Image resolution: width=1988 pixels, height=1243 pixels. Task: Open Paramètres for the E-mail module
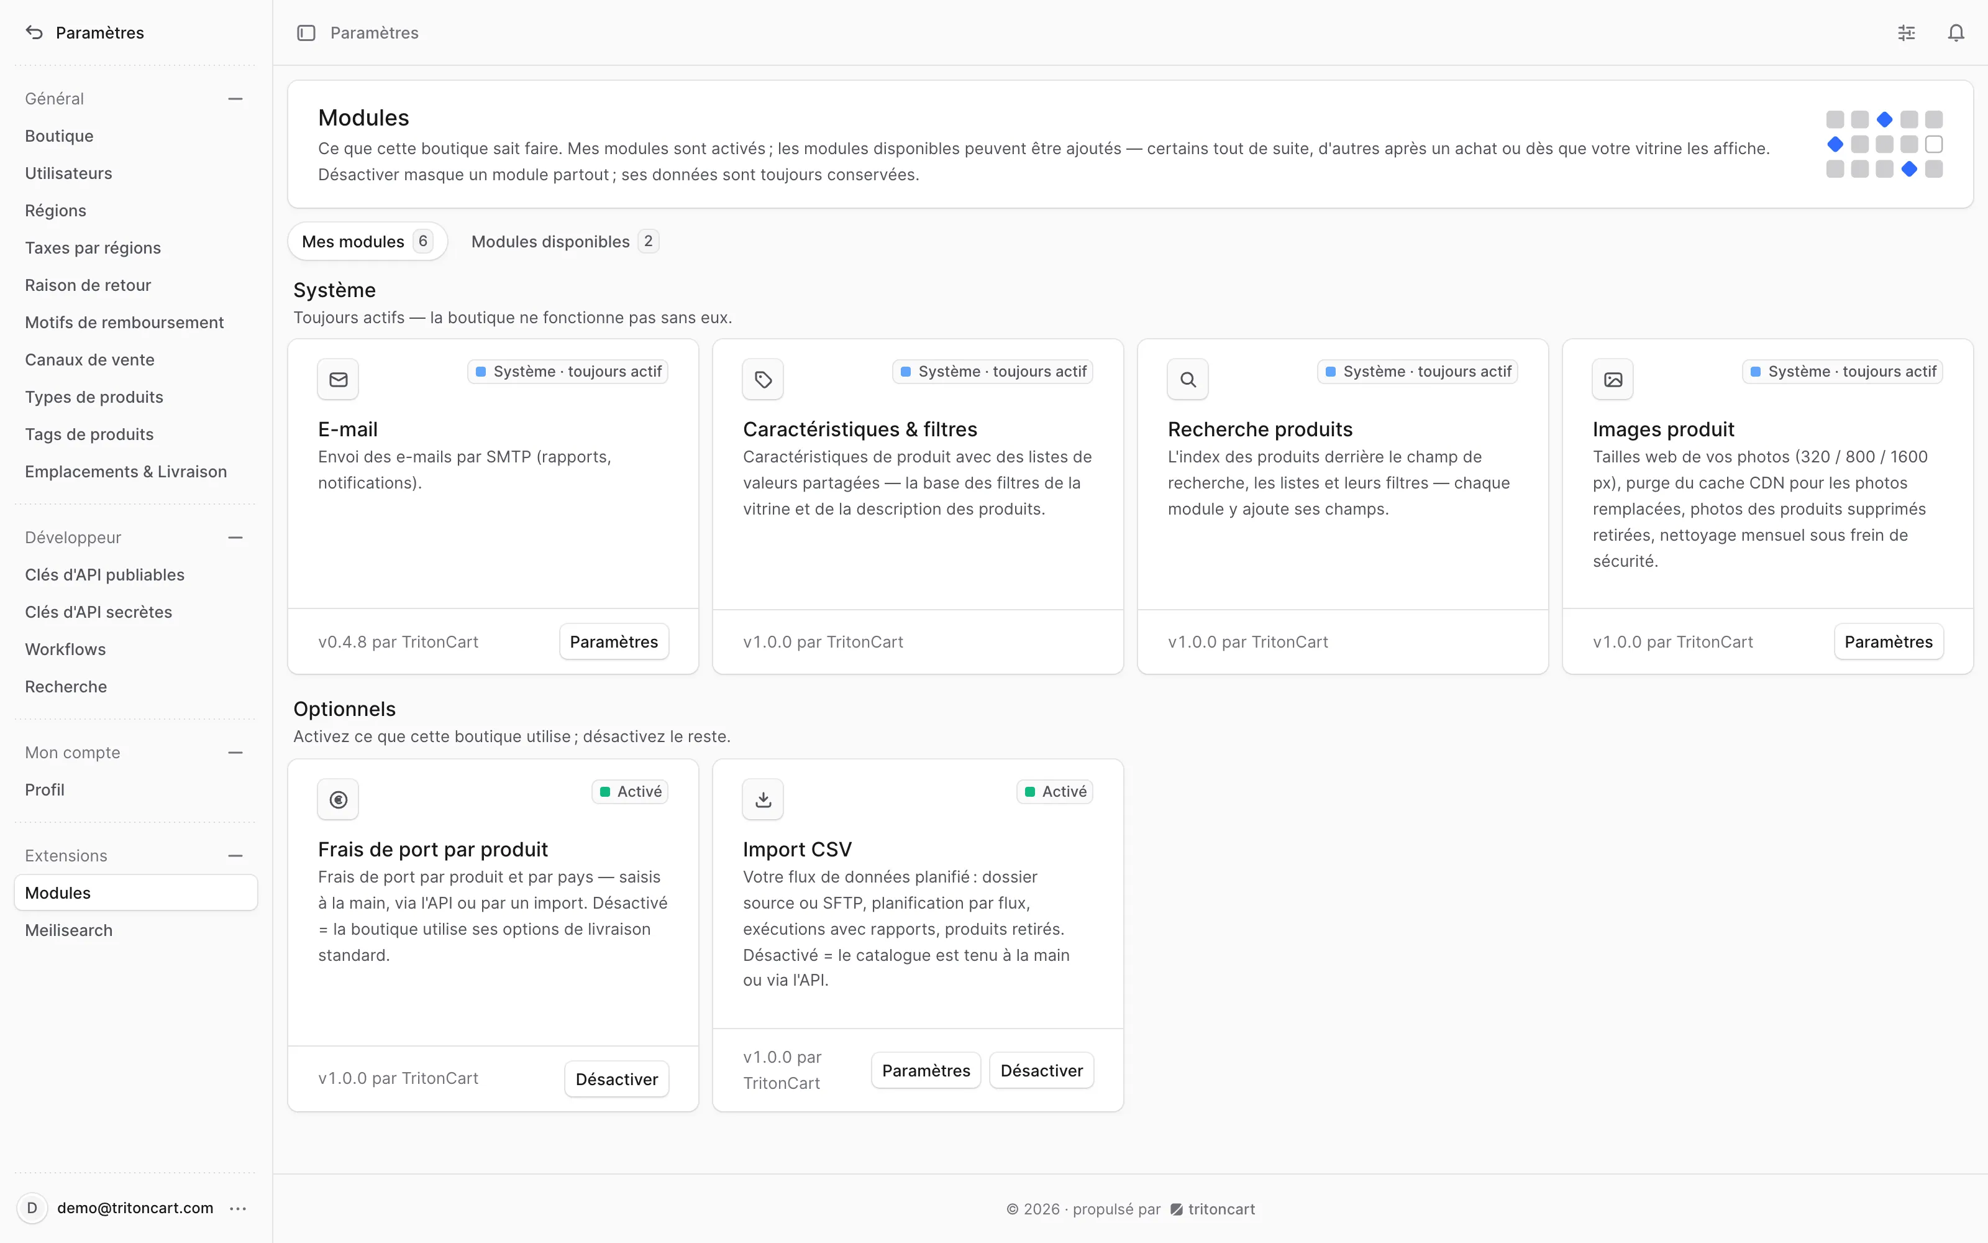(614, 642)
